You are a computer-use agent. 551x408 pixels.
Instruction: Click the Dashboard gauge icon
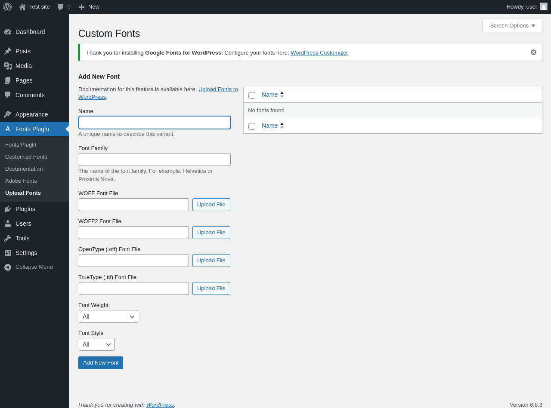8,32
